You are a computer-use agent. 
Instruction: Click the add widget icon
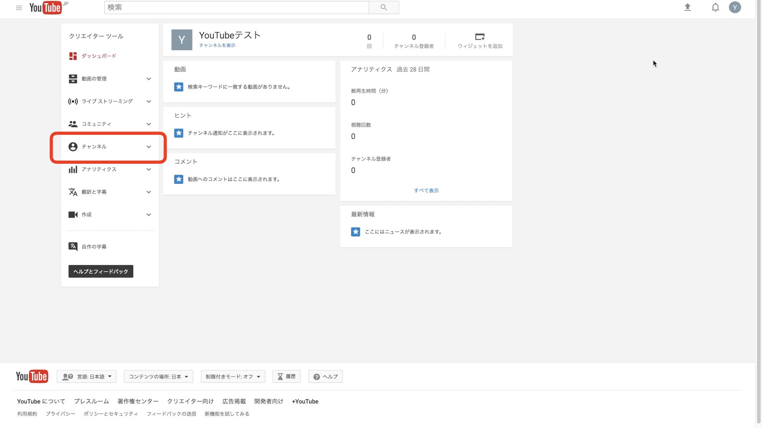pos(480,37)
